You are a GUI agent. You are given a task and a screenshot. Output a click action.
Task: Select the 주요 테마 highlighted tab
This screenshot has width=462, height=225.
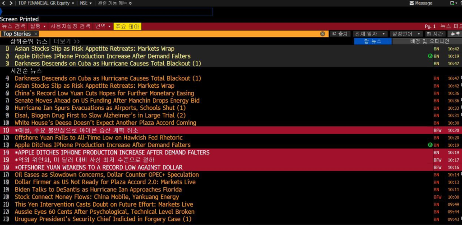point(127,27)
